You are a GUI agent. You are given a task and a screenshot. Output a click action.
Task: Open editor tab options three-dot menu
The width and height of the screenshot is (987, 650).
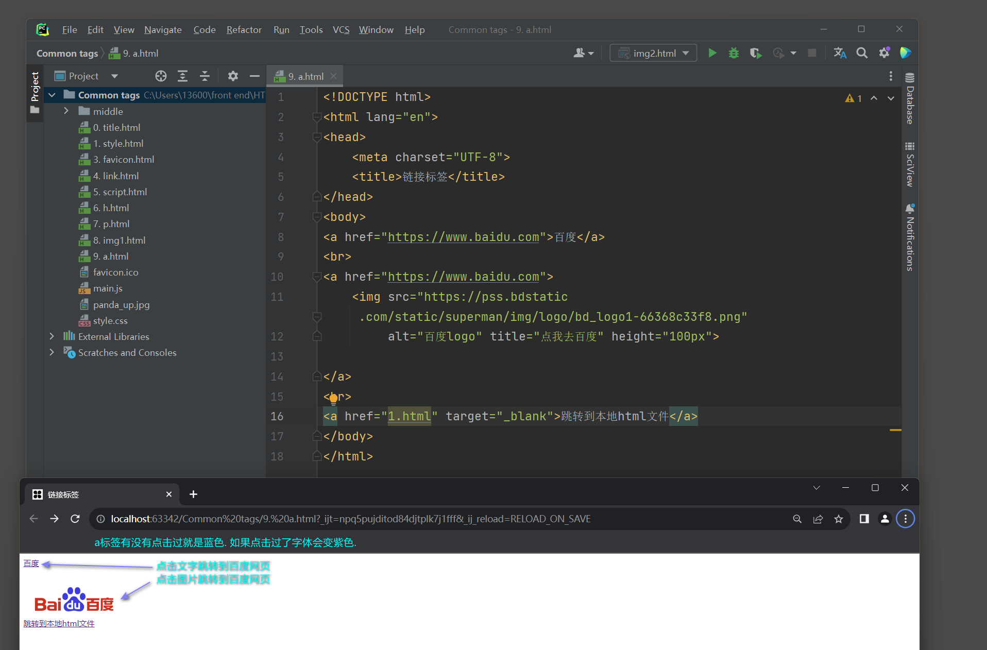(891, 76)
